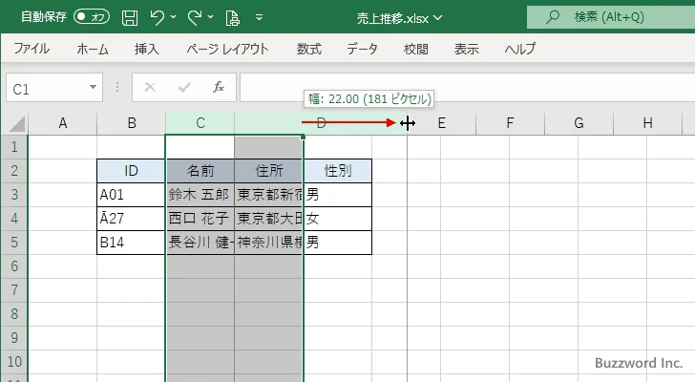Image resolution: width=695 pixels, height=382 pixels.
Task: Click the cell containing 鈴木 五郎
Action: tap(200, 195)
